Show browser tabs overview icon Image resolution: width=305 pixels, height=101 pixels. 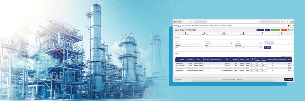pos(287,21)
